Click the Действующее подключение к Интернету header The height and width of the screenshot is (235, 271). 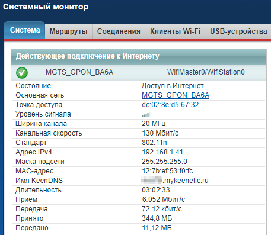tap(87, 56)
